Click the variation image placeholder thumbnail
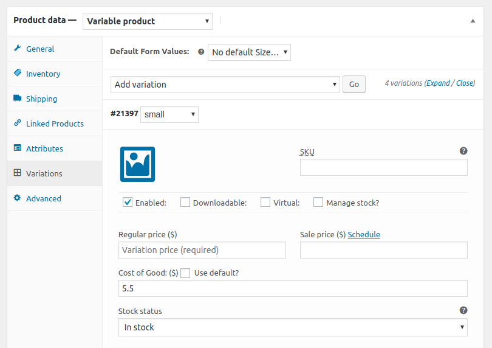The image size is (492, 348). (137, 164)
